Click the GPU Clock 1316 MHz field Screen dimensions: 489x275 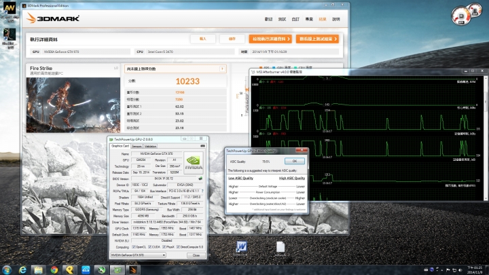(139, 228)
